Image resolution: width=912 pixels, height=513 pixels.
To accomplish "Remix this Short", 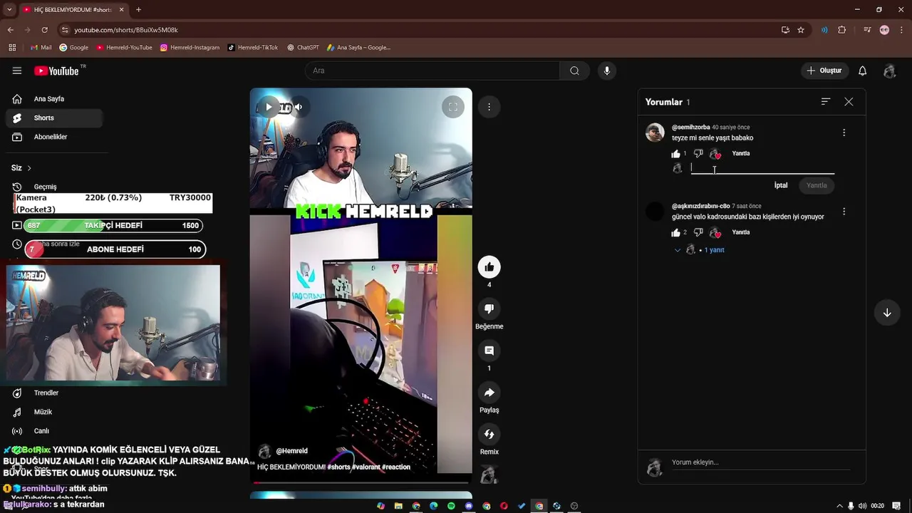I will (489, 434).
